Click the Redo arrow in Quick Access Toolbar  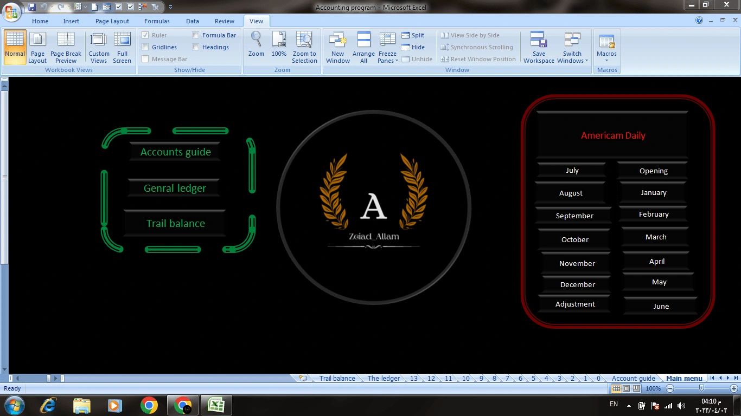[61, 7]
